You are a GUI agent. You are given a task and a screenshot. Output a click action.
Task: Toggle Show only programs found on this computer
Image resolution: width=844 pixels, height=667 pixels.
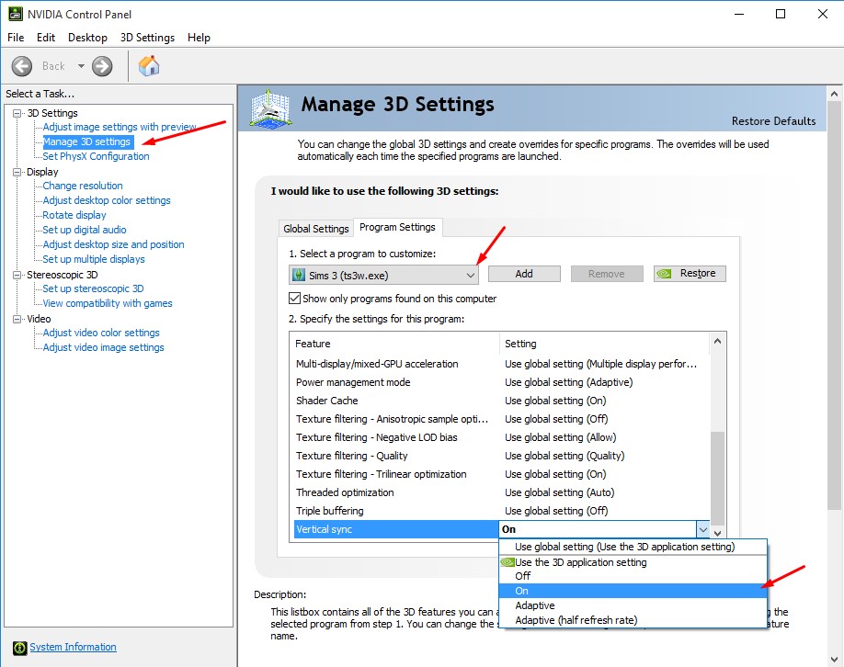coord(294,298)
